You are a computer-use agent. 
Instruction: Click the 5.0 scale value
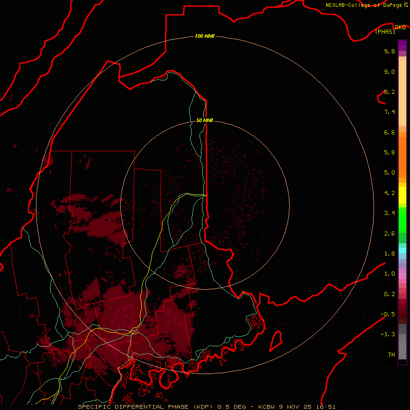[389, 173]
